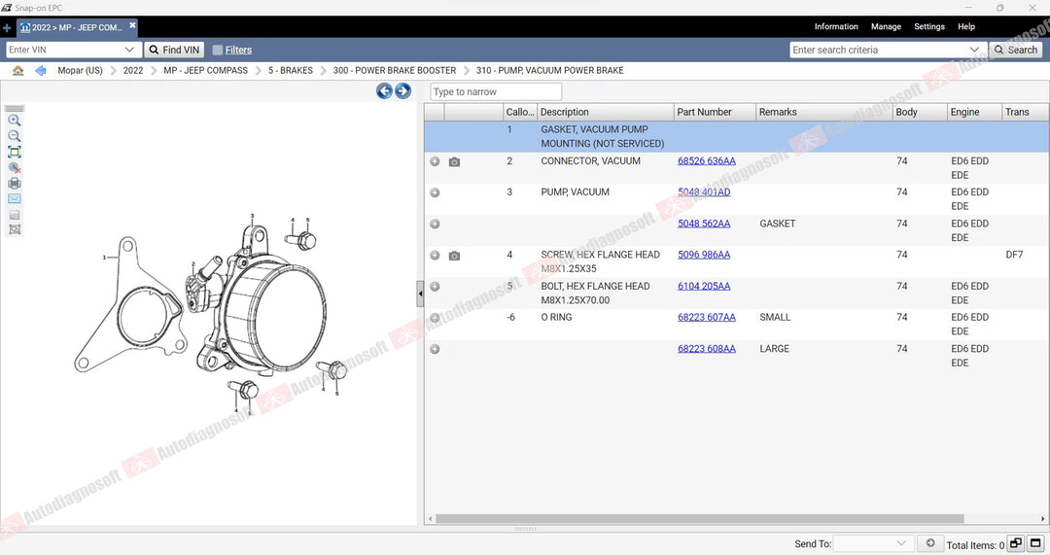
Task: Print the parts diagram
Action: pyautogui.click(x=14, y=184)
